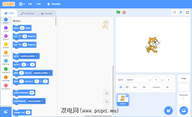The image size is (192, 117).
Task: Open the File menu
Action: [30, 4]
